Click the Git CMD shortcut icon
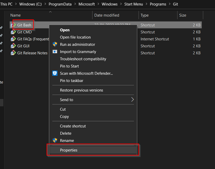 pos(13,32)
